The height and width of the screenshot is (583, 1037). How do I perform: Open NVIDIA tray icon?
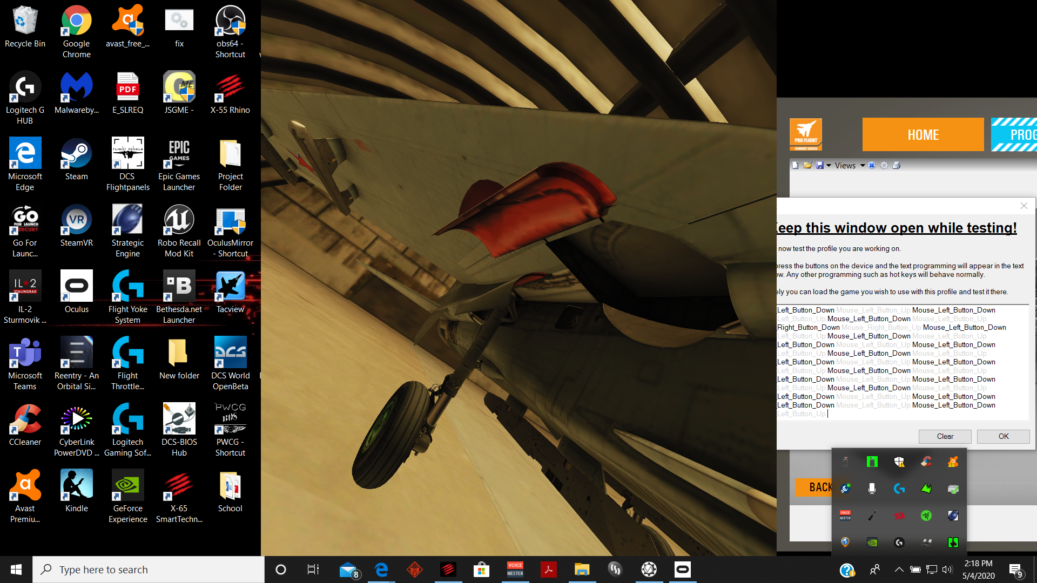872,543
